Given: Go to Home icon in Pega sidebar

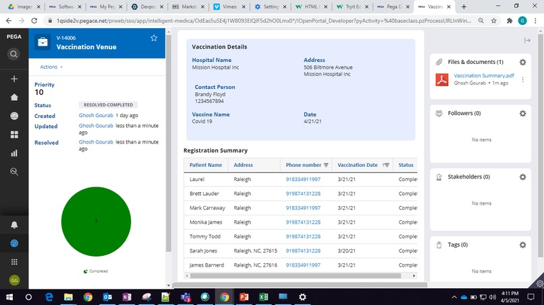Looking at the screenshot, I should coord(14,97).
